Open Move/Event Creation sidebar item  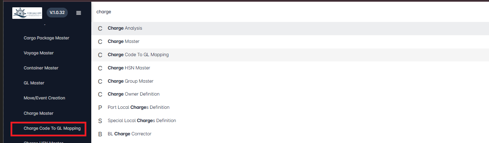click(44, 98)
